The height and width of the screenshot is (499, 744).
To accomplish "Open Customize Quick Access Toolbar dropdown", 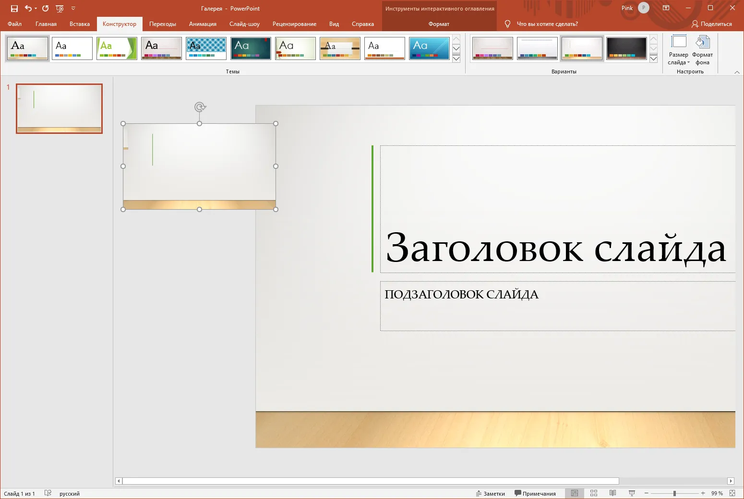I will pos(73,8).
